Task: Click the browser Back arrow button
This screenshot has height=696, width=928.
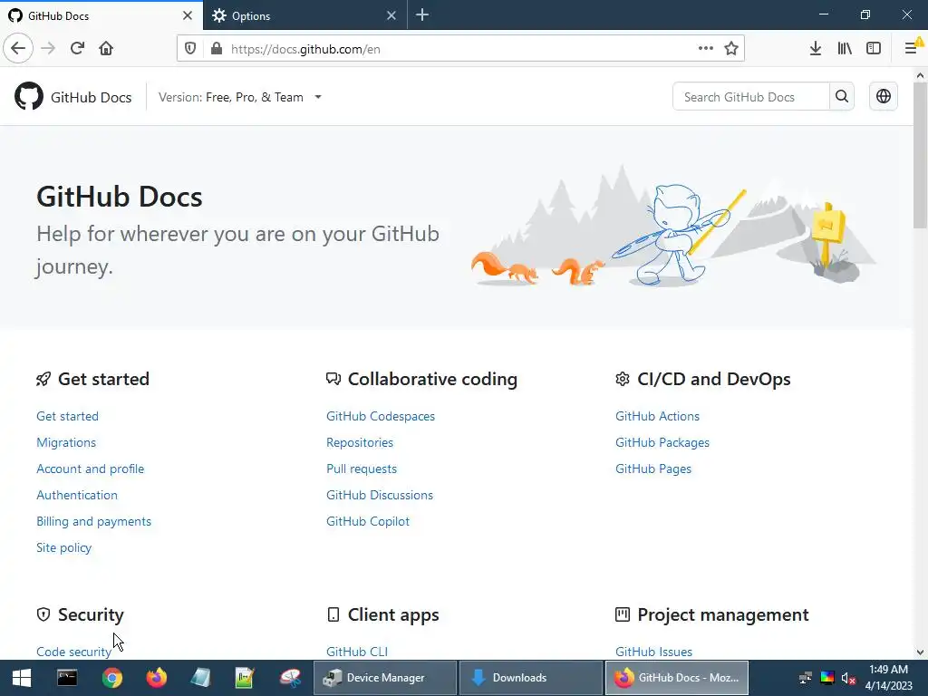Action: [18, 49]
